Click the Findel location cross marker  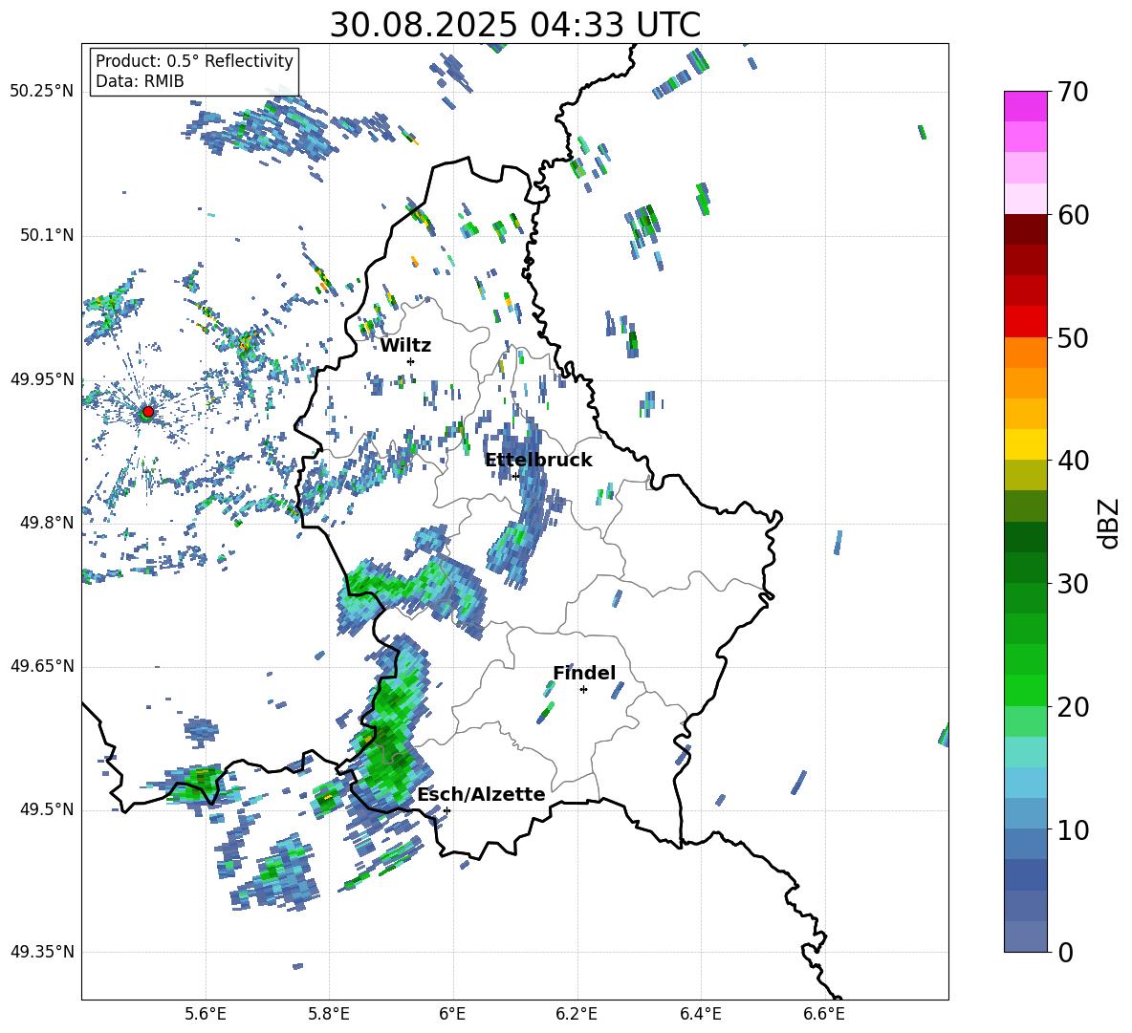point(583,690)
